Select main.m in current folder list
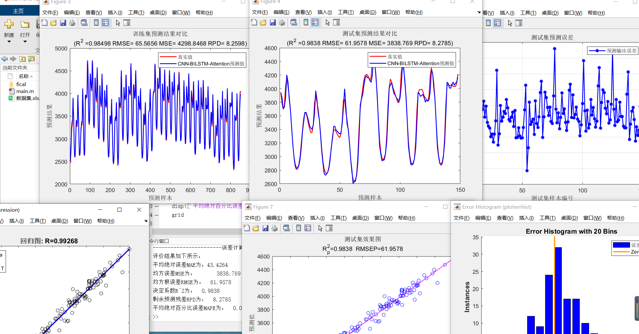Screen dimensions: 639x334 [25, 91]
